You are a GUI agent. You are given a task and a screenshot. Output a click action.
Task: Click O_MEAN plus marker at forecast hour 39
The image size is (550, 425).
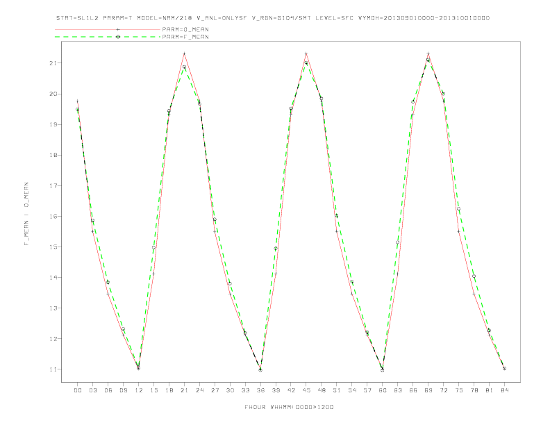(276, 274)
